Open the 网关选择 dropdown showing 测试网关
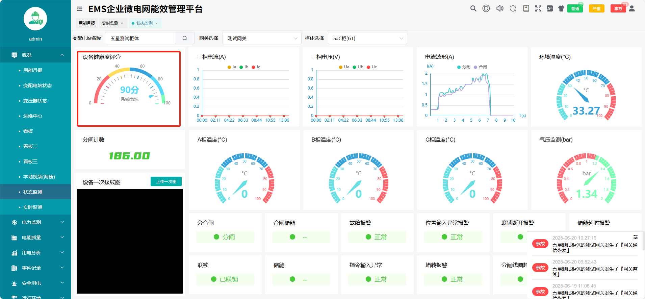The height and width of the screenshot is (299, 645). (x=261, y=38)
